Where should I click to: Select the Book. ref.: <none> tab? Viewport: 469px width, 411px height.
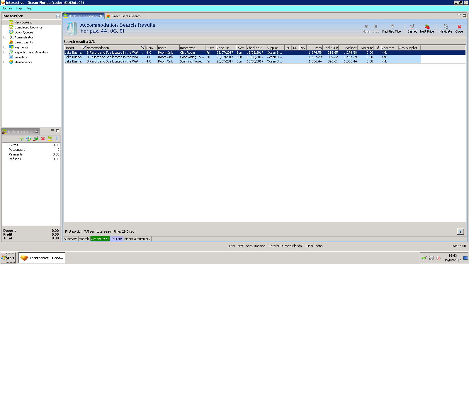click(83, 16)
